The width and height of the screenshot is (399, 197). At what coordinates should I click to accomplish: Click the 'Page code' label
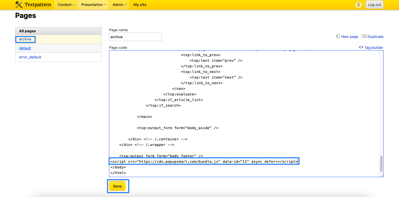tap(118, 47)
